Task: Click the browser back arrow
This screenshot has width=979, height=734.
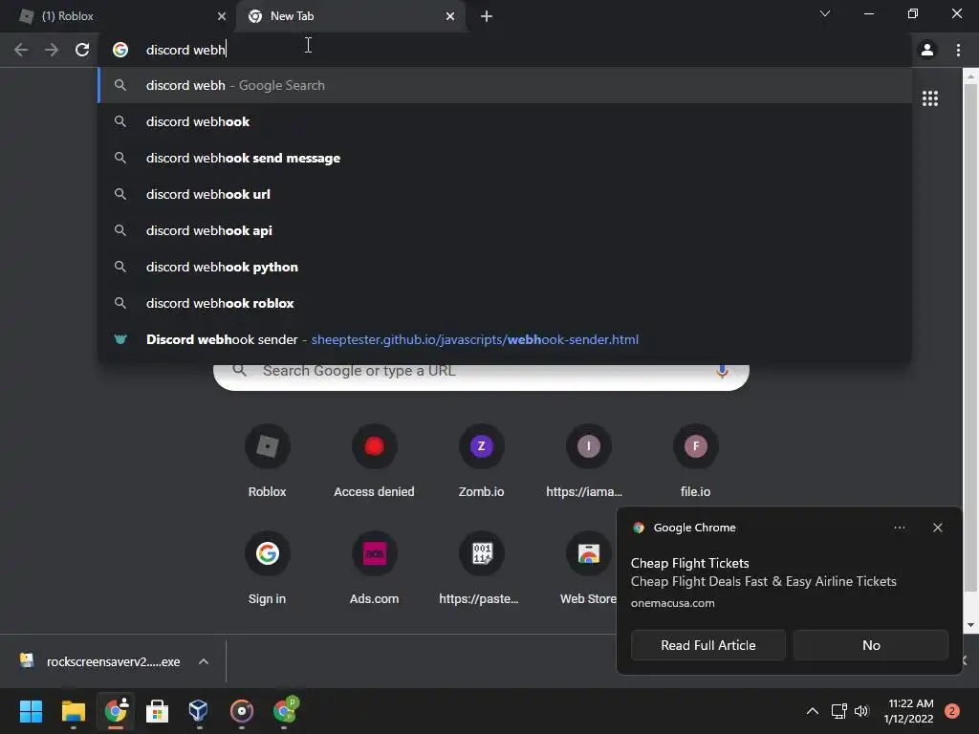Action: pos(21,50)
